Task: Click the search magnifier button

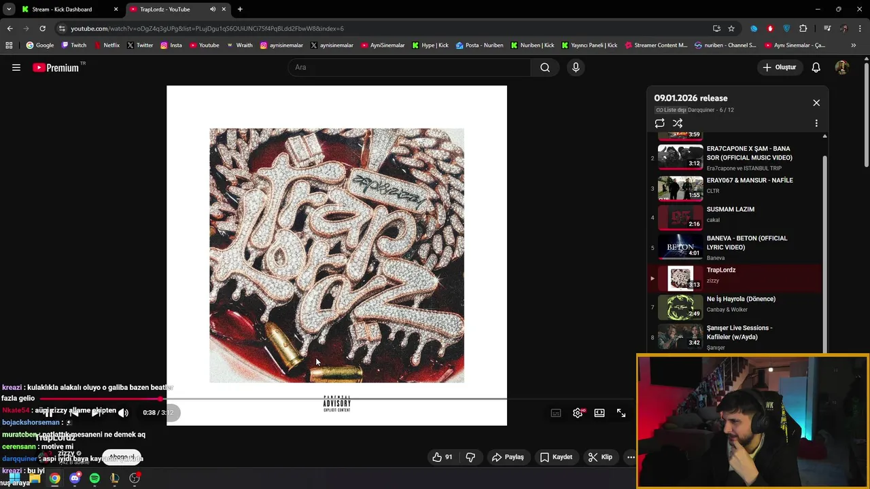Action: click(x=545, y=67)
